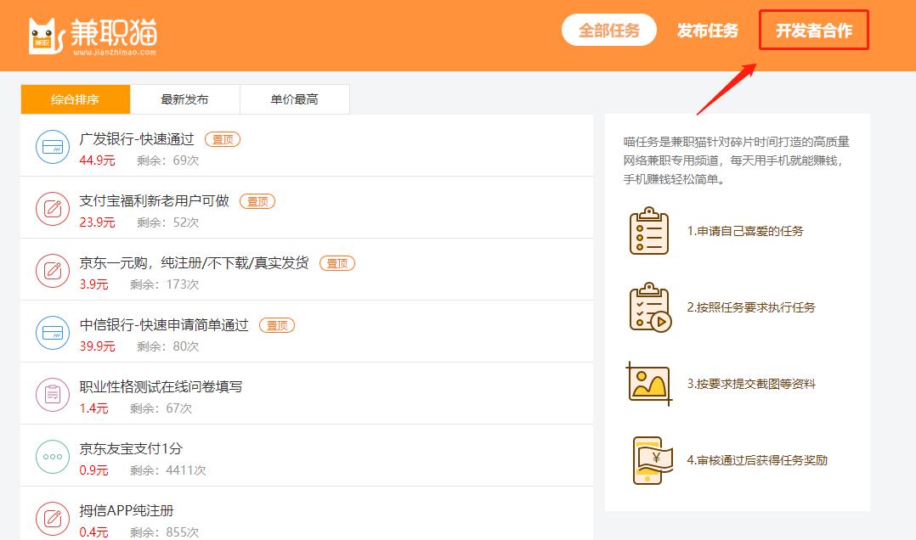Open task 京东友宝支付1分
This screenshot has width=916, height=540.
131,448
